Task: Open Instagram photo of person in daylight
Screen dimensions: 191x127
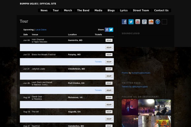Action: pyautogui.click(x=163, y=107)
